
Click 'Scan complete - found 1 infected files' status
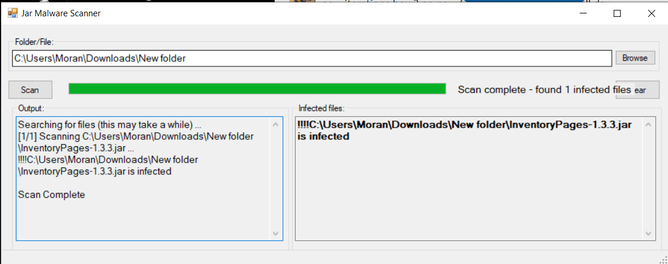544,90
